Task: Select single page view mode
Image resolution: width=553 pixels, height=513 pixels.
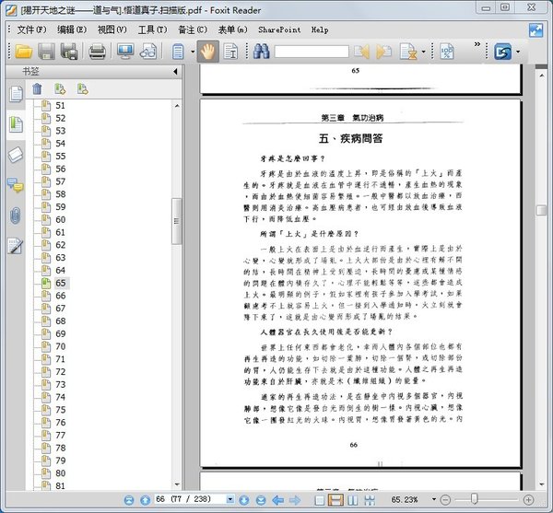Action: 319,500
